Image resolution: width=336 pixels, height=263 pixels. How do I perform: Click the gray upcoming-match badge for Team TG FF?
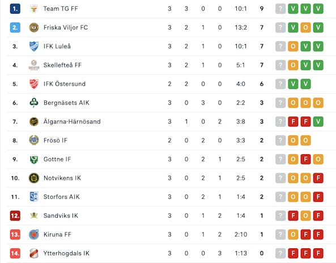point(280,9)
